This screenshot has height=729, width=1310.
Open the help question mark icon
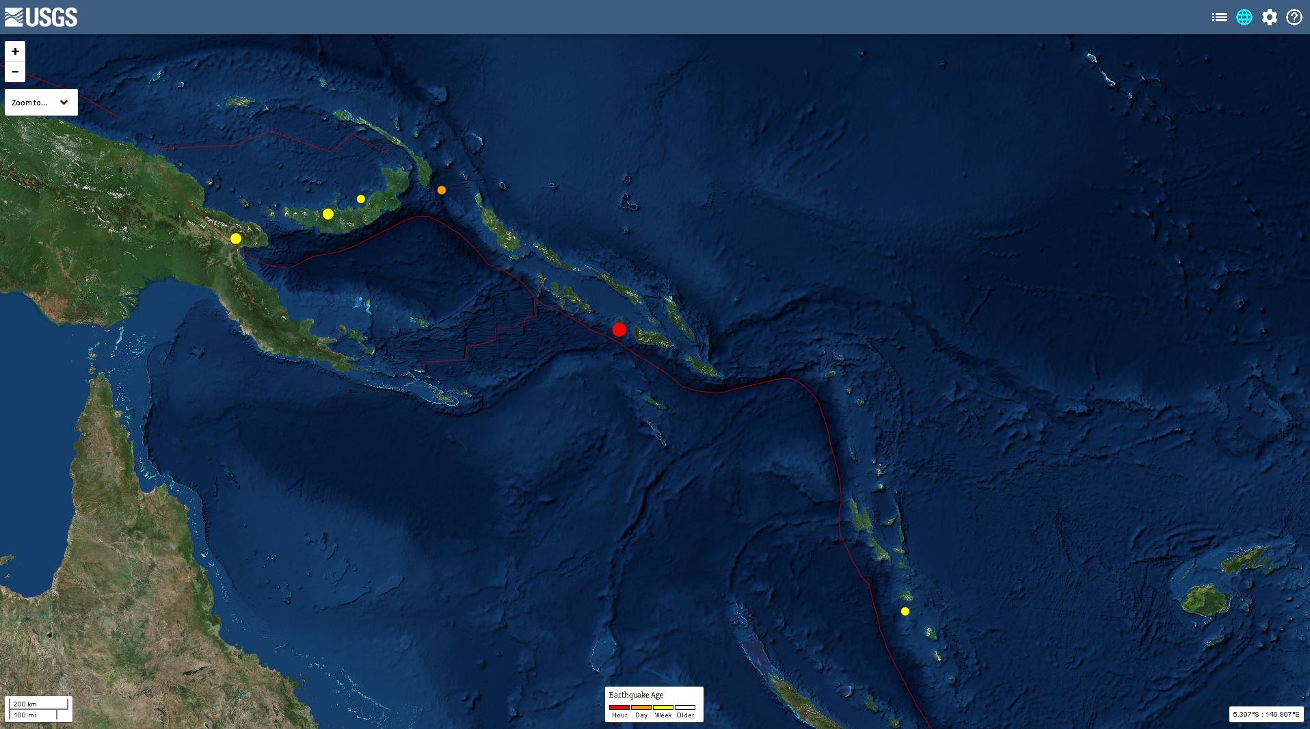click(1294, 17)
